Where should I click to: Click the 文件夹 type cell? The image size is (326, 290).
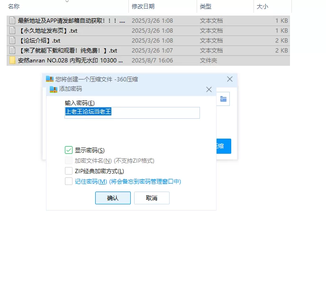point(208,61)
